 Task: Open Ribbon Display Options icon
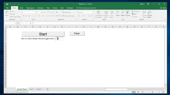pos(148,4)
